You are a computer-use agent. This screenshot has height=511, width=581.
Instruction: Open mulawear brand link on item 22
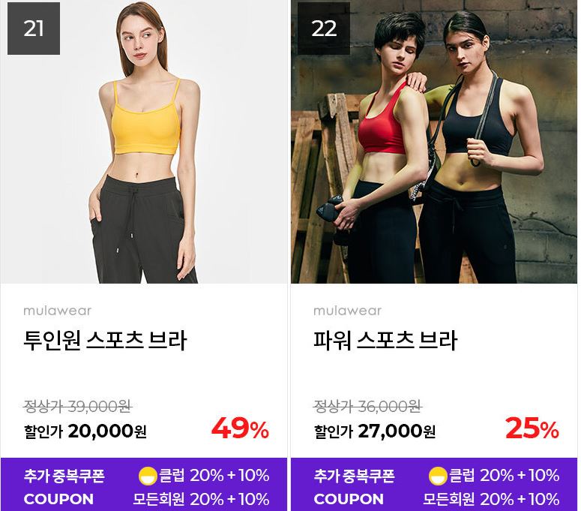coord(348,311)
